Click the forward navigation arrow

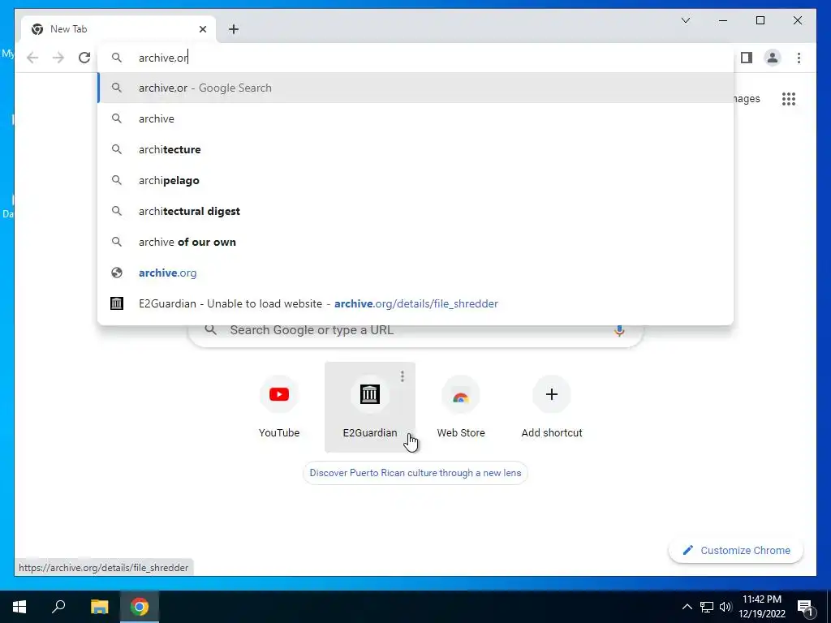(x=58, y=58)
